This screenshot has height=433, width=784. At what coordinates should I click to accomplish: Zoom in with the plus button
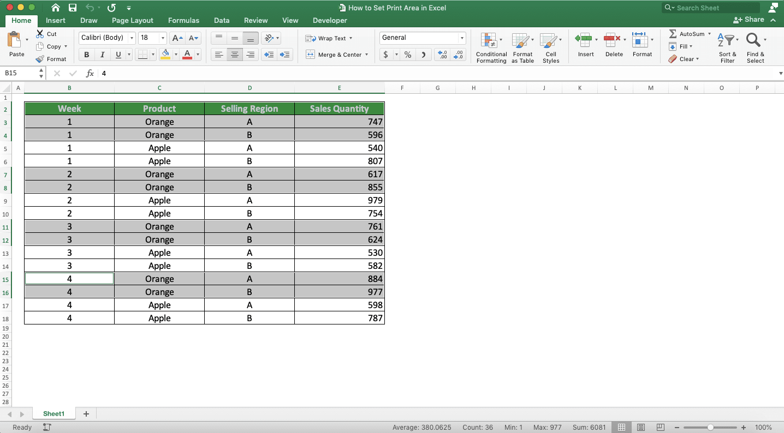coord(744,428)
